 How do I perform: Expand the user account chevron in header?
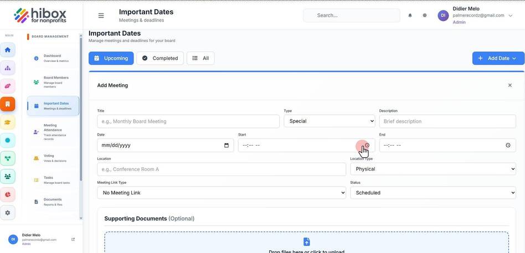[x=510, y=16]
